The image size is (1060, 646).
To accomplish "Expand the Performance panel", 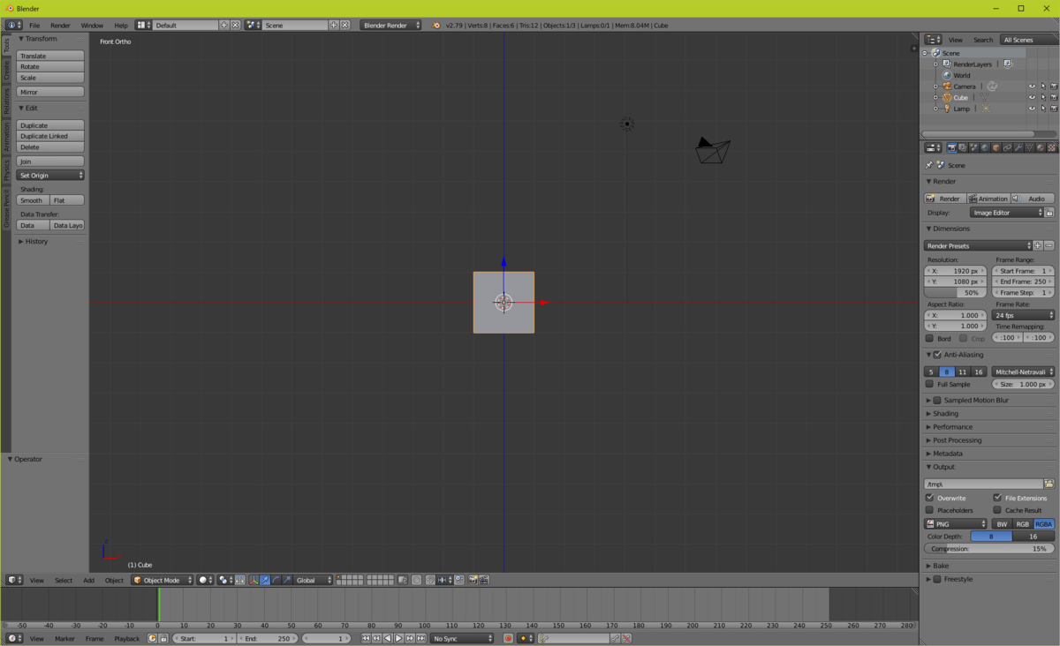I will (952, 426).
